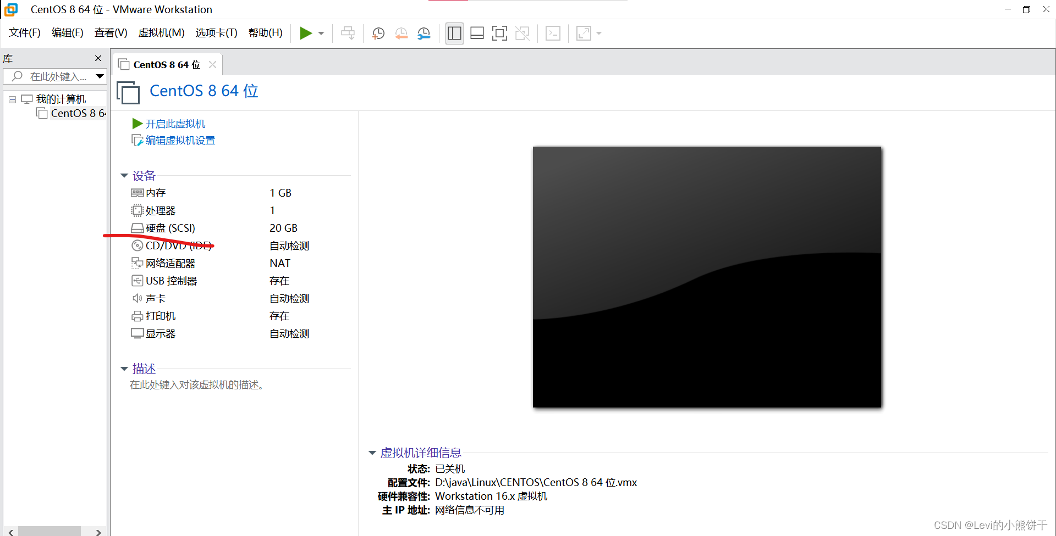Click the library horizontal scrollbar thumb
The width and height of the screenshot is (1056, 536).
(x=50, y=531)
